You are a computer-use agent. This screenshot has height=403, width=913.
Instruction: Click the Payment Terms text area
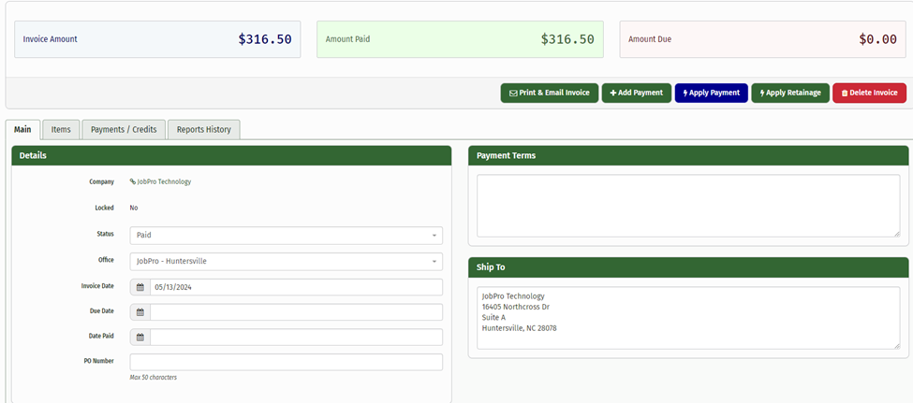[688, 206]
